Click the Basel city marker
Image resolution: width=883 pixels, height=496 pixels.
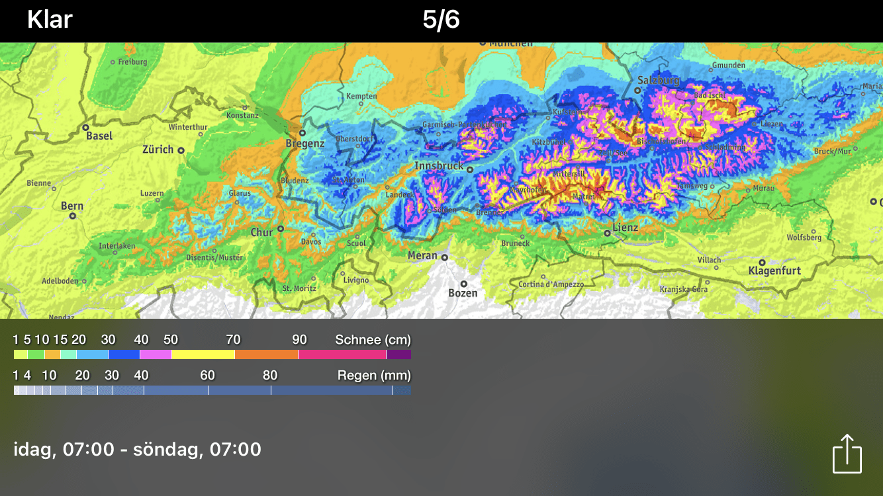[85, 126]
